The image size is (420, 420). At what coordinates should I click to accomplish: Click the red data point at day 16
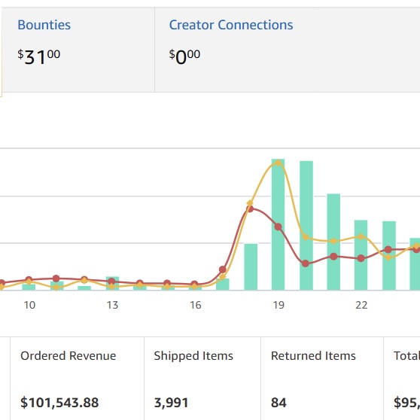(x=194, y=284)
